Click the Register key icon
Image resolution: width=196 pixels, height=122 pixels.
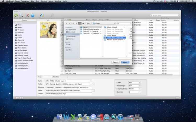tap(52, 16)
